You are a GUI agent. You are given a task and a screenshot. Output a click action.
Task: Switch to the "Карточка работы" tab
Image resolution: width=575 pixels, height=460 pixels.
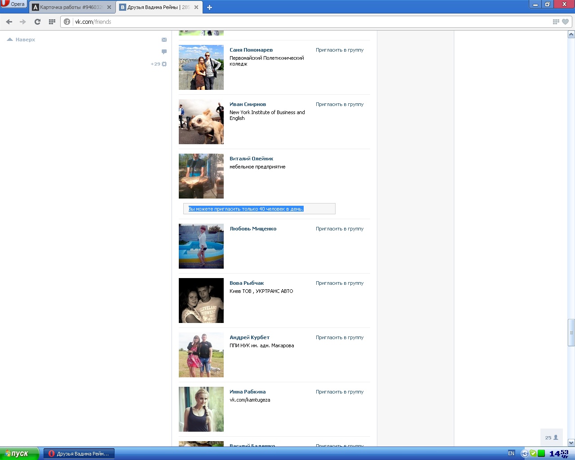coord(72,7)
